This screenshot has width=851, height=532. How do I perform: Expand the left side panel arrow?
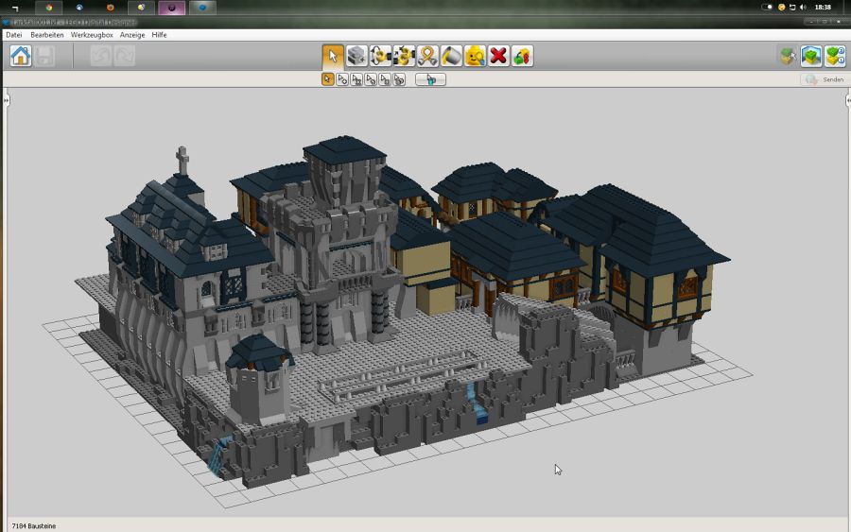(x=5, y=100)
